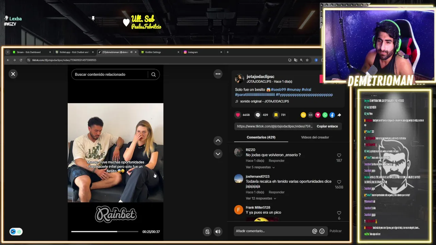This screenshot has width=436, height=245.
Task: Get embed code with the </> icon
Action: pos(310,115)
